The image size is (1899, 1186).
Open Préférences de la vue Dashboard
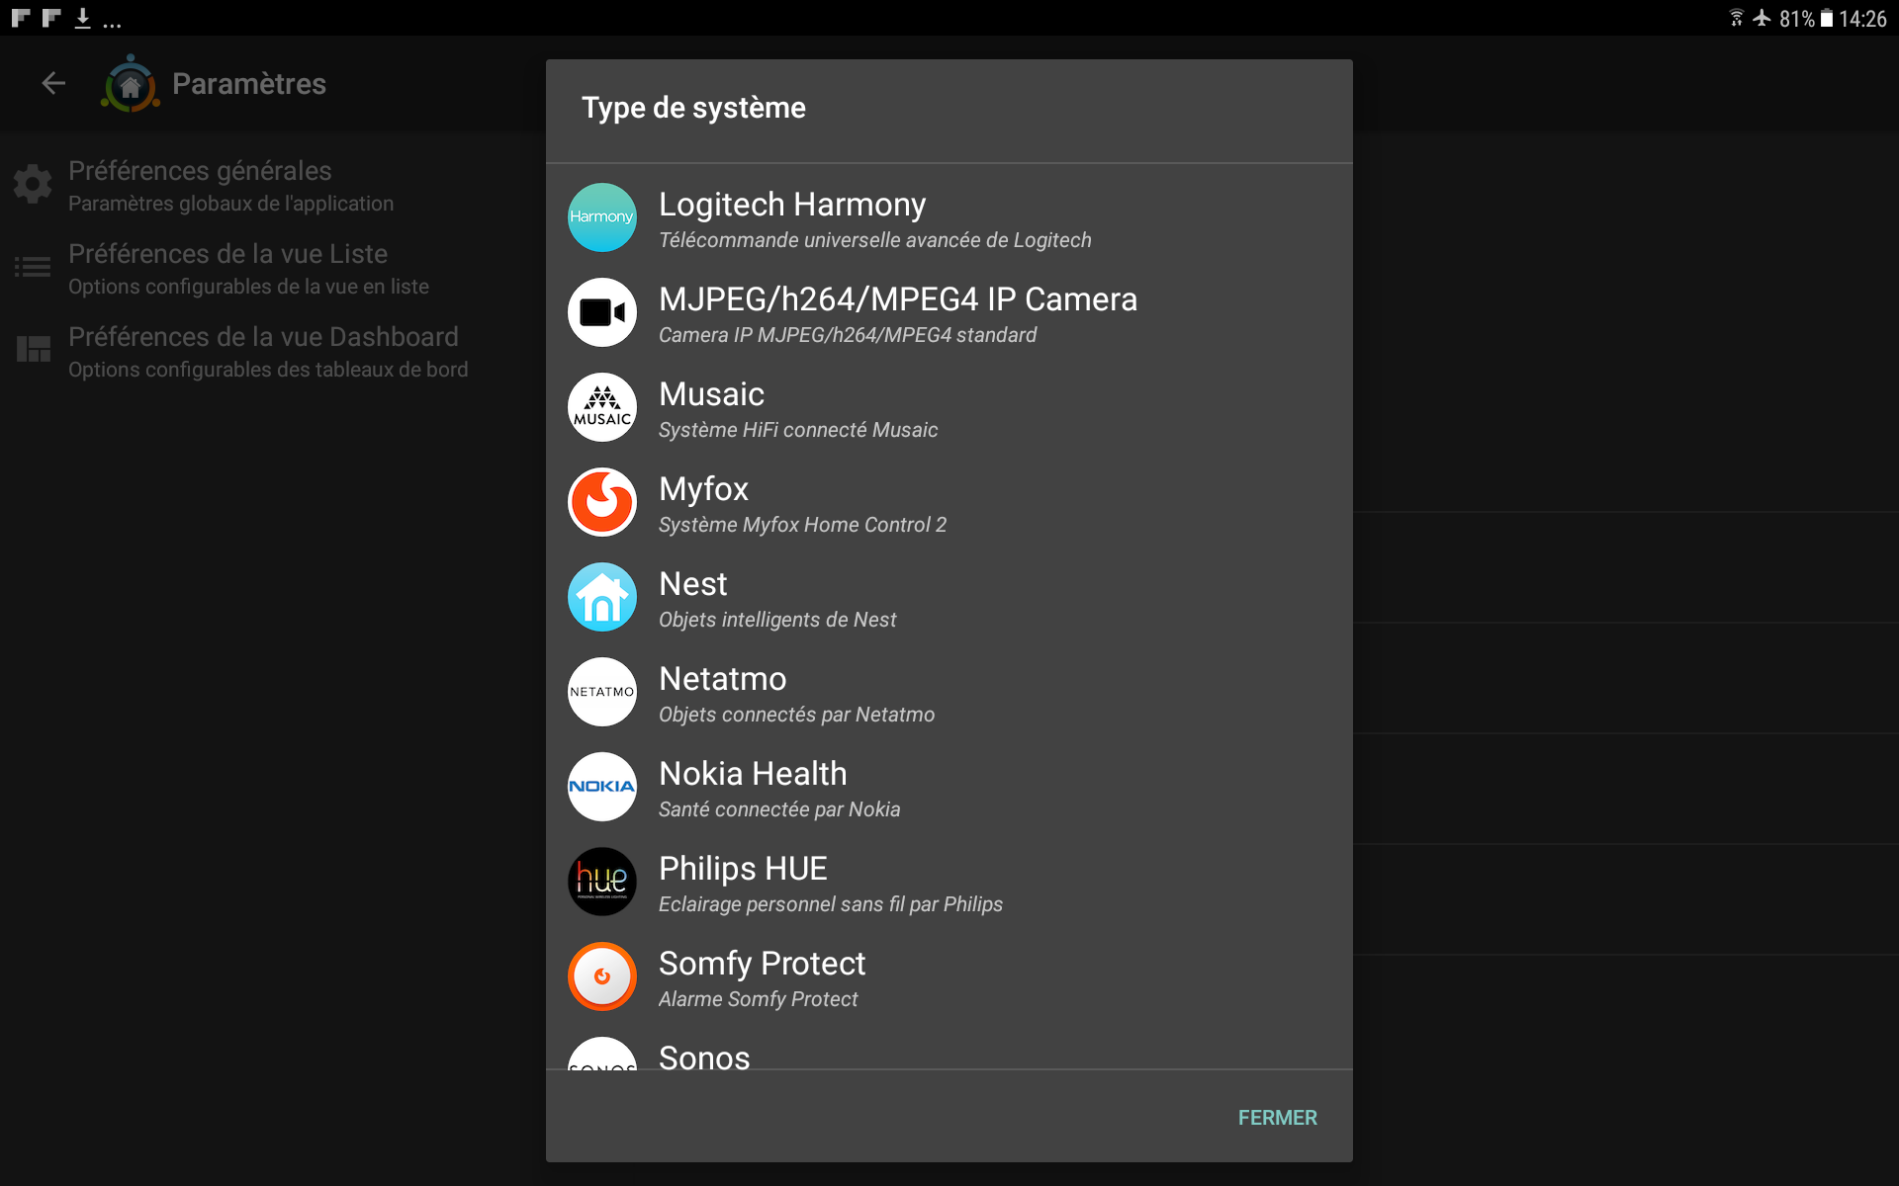point(263,351)
